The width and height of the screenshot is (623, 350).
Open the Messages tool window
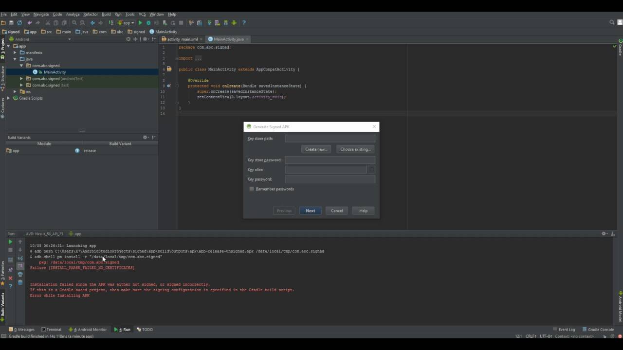[x=22, y=330]
